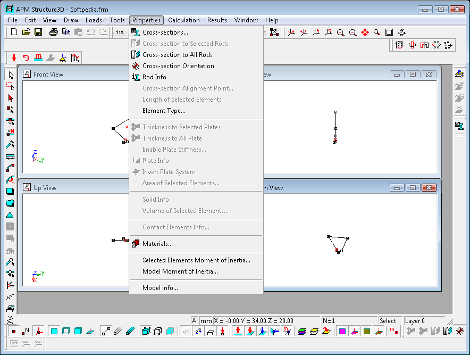Image resolution: width=470 pixels, height=355 pixels.
Task: Open the Results menu
Action: [x=217, y=20]
